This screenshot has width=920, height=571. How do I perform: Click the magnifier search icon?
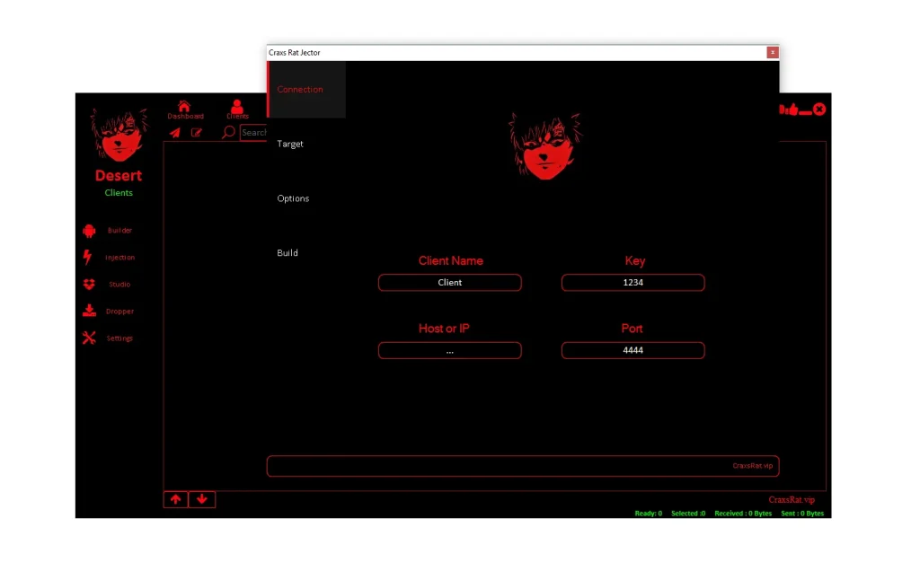226,132
